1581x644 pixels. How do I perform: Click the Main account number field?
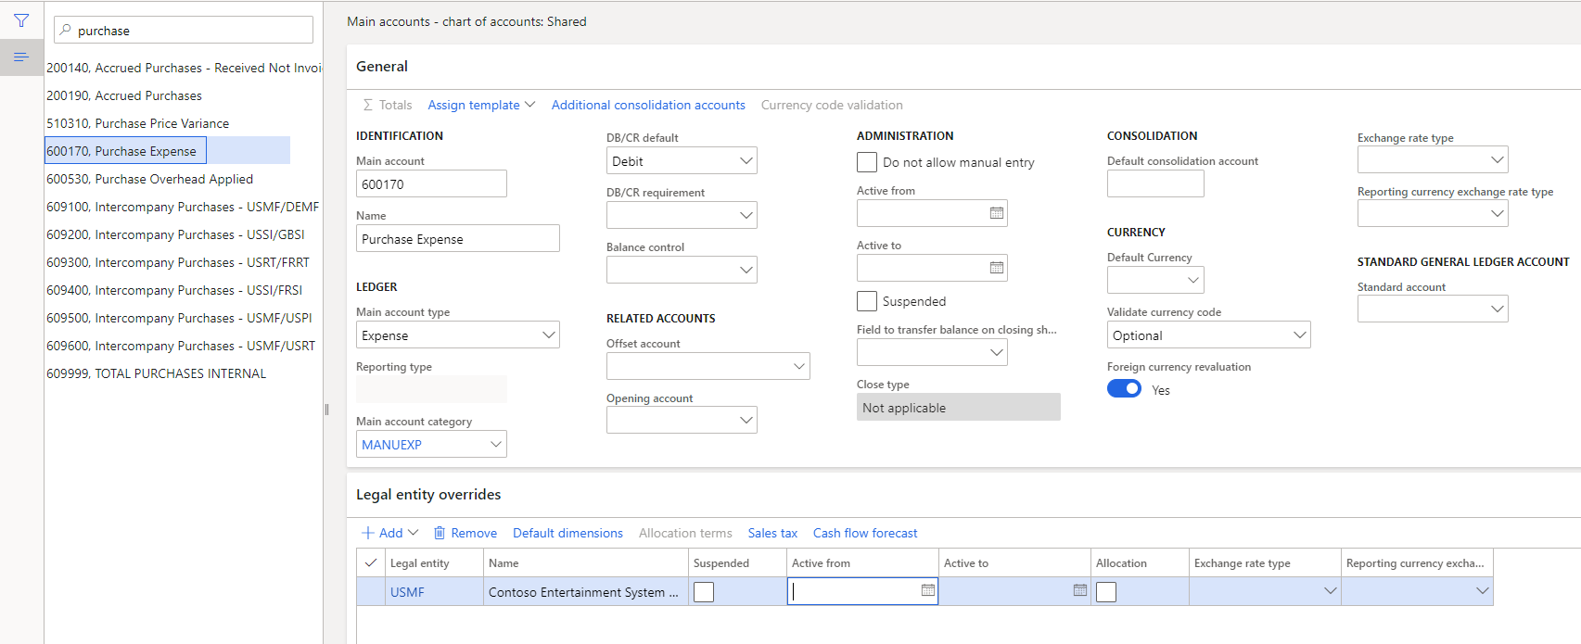[x=431, y=183]
